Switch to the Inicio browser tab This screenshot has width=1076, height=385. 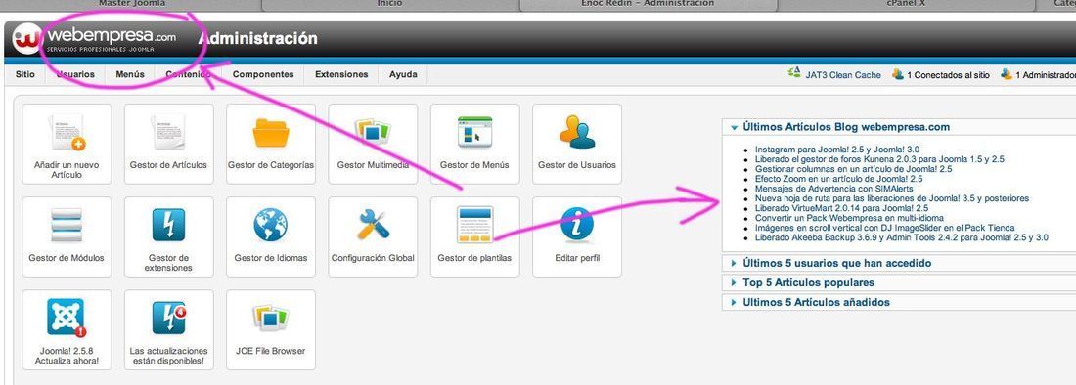click(x=389, y=4)
